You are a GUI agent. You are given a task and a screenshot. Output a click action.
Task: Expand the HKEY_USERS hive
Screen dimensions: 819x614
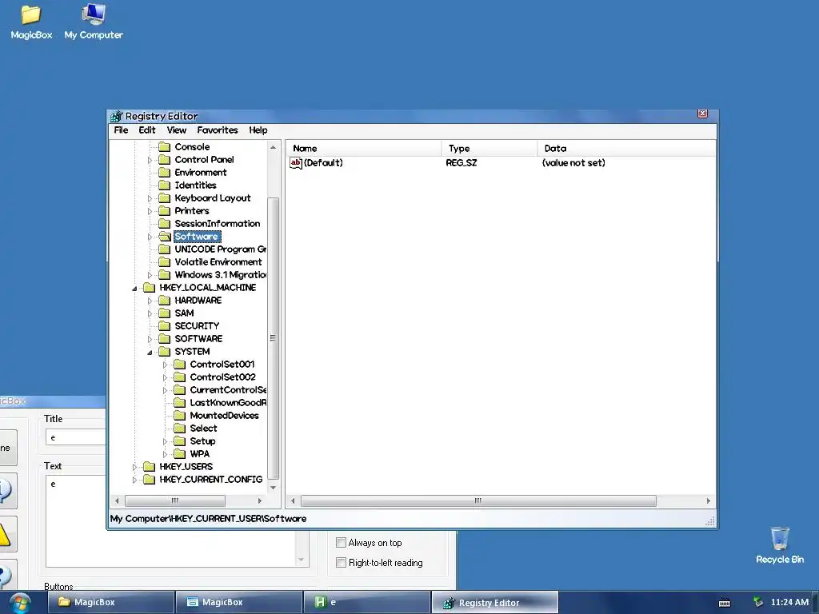134,467
